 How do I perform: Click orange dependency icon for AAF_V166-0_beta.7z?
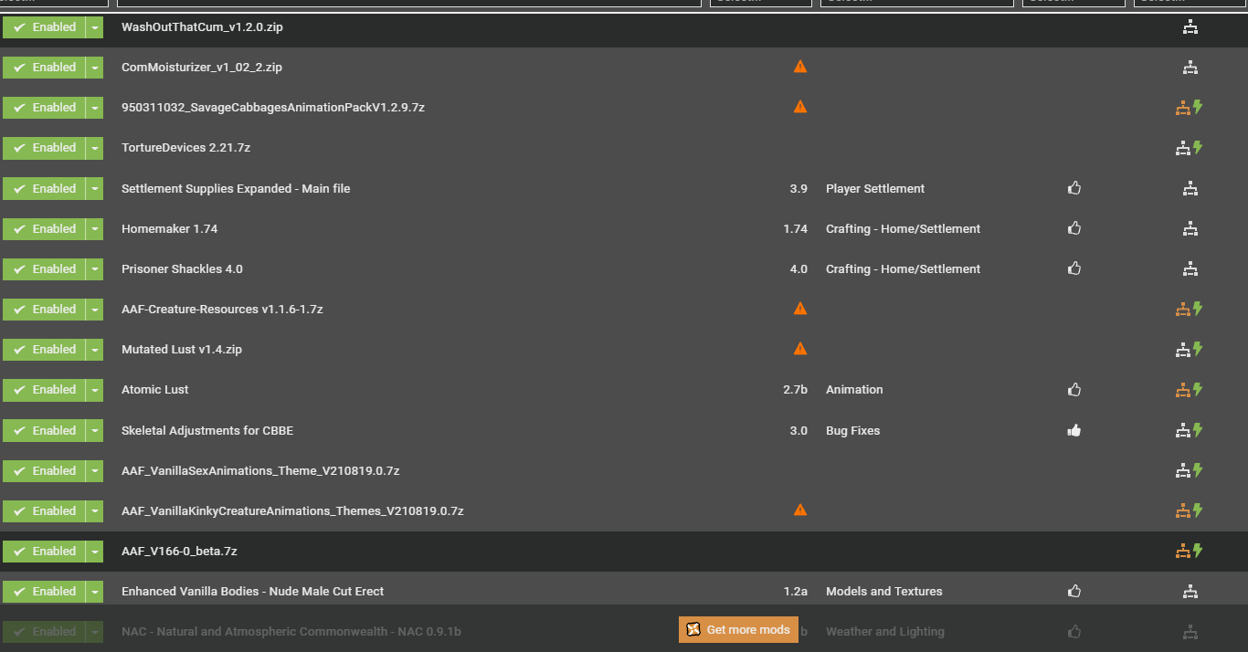(1182, 552)
